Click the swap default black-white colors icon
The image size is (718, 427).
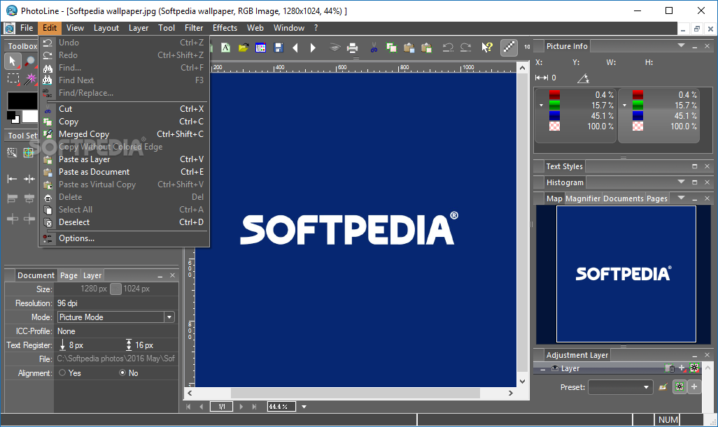pyautogui.click(x=13, y=117)
